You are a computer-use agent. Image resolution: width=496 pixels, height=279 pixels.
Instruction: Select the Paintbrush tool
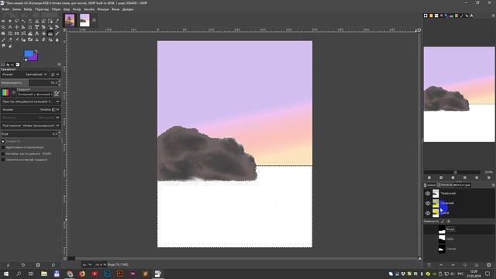click(x=3, y=40)
